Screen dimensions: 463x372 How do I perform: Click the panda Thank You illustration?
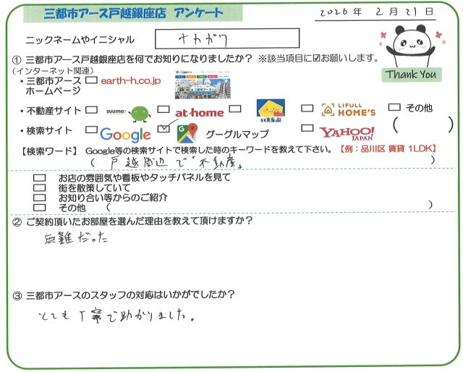[x=412, y=53]
